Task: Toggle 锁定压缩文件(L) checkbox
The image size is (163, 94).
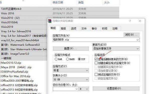Action: coord(96,78)
